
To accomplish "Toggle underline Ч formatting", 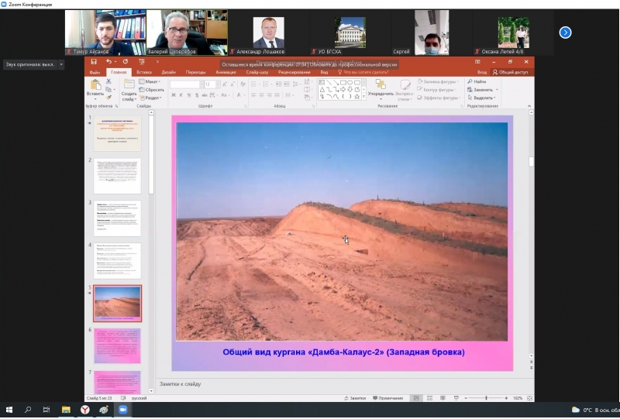I will [x=189, y=94].
